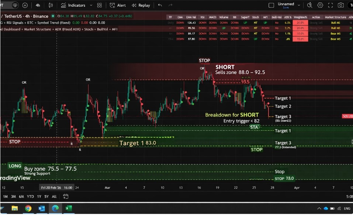Click Target 3 77.5 (extended) label
This screenshot has width=353, height=215.
pyautogui.click(x=285, y=144)
